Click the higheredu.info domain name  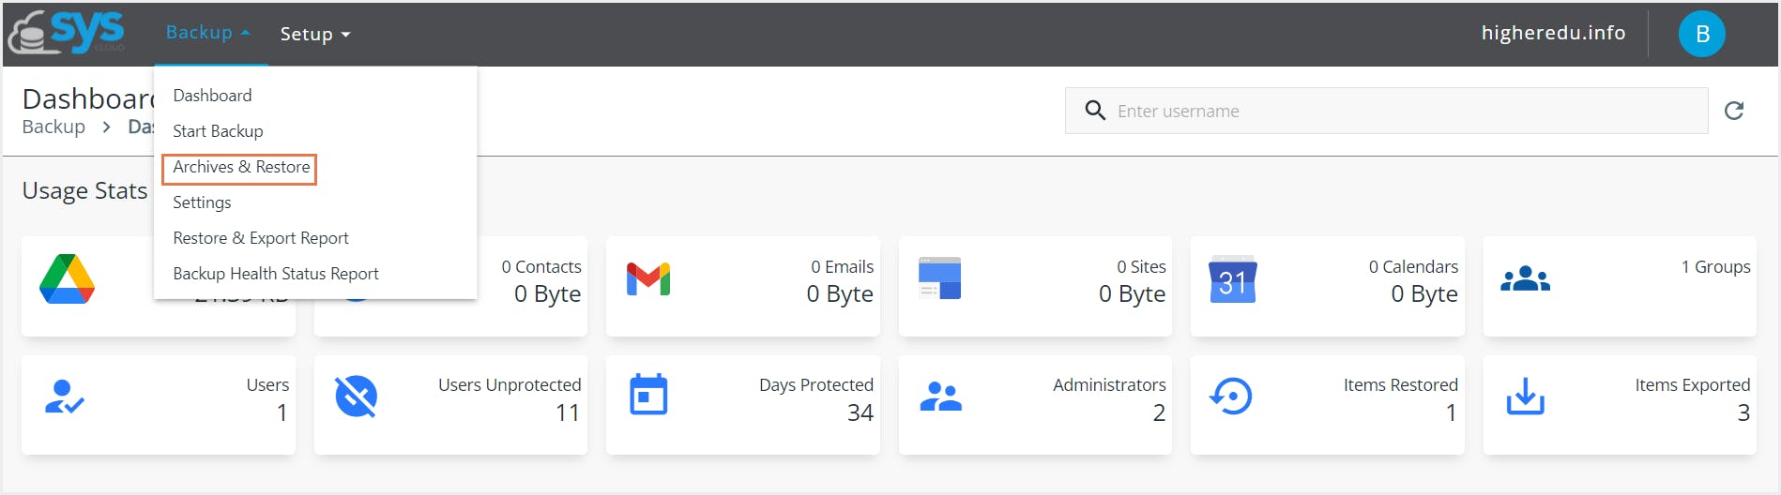click(x=1553, y=33)
